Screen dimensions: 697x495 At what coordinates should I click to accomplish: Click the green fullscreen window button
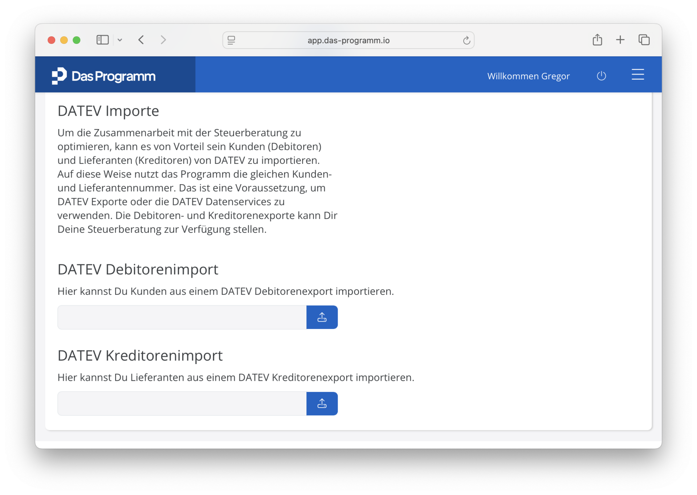(x=77, y=40)
